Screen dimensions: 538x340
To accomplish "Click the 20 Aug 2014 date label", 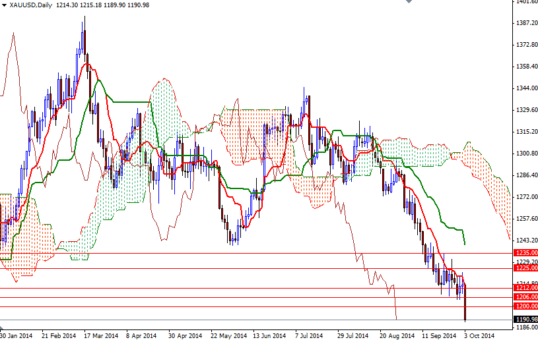I will [397, 335].
